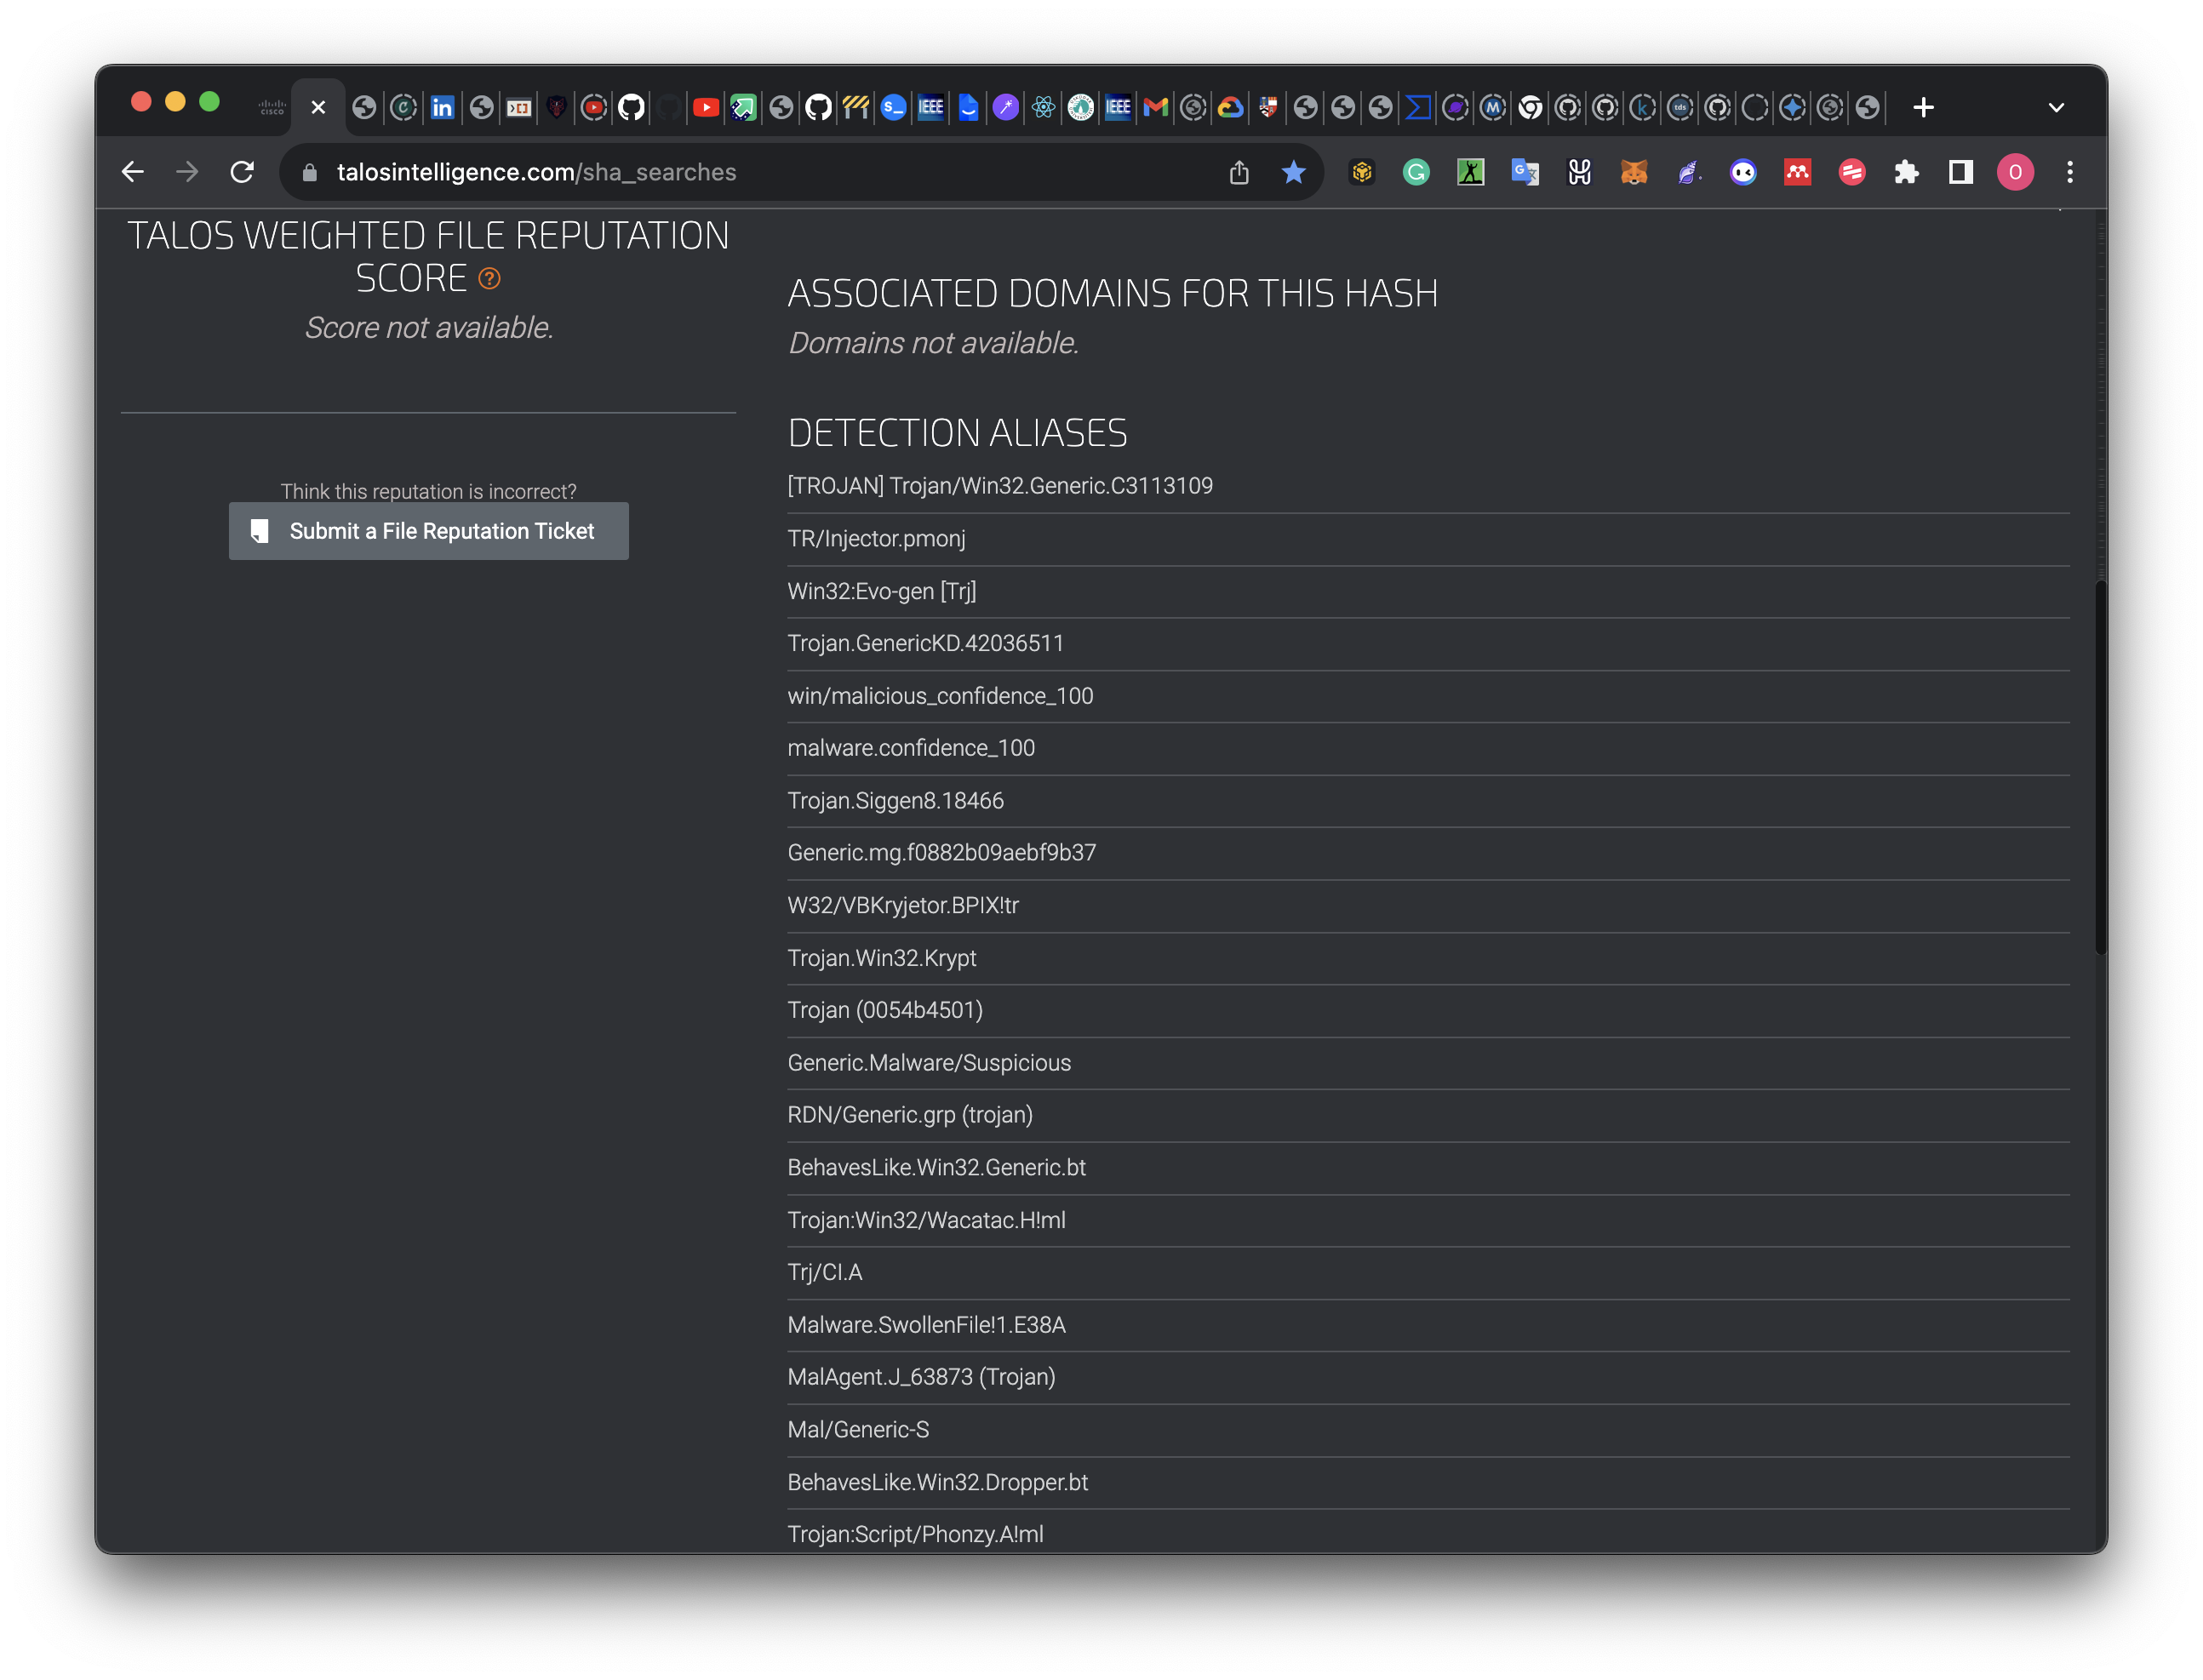Screen dimensions: 2203x1680
Task: Click the forward navigation arrow
Action: click(x=187, y=172)
